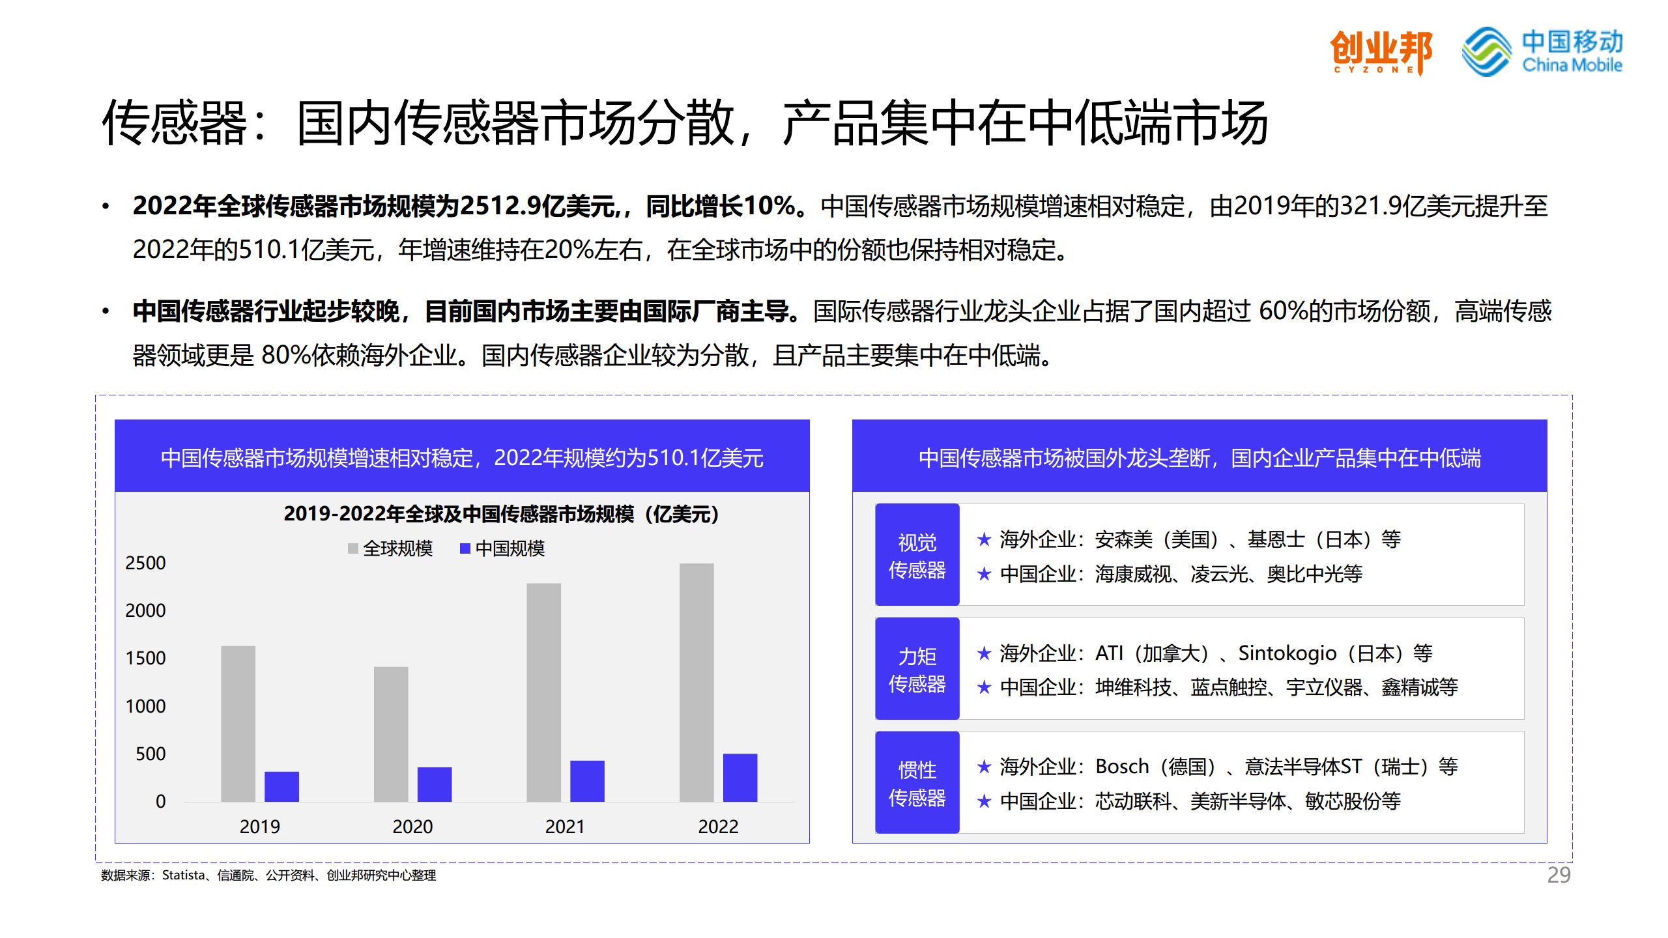
Task: Click the star before 海外企业：ATI
Action: click(x=984, y=653)
